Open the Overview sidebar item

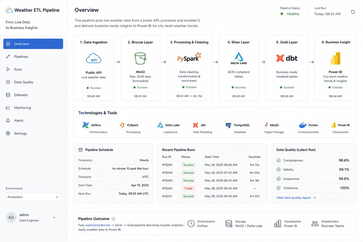[33, 44]
